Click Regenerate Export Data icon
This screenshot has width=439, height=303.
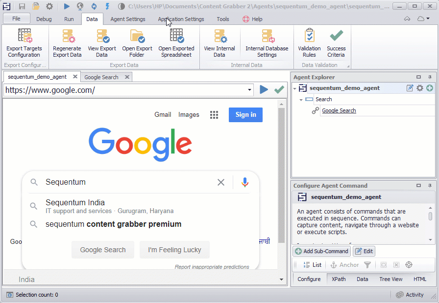67,37
